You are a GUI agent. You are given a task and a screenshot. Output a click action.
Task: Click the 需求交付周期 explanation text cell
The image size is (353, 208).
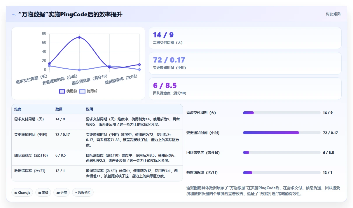pyautogui.click(x=133, y=122)
